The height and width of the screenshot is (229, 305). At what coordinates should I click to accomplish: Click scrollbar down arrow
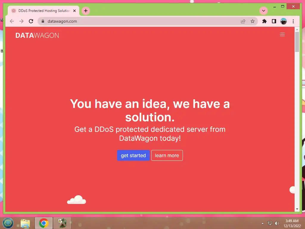(x=297, y=209)
